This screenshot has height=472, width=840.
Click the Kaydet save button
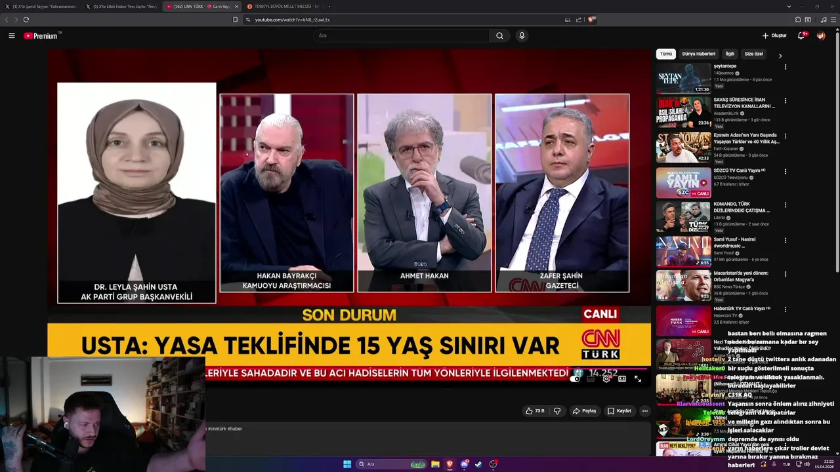[x=619, y=411]
